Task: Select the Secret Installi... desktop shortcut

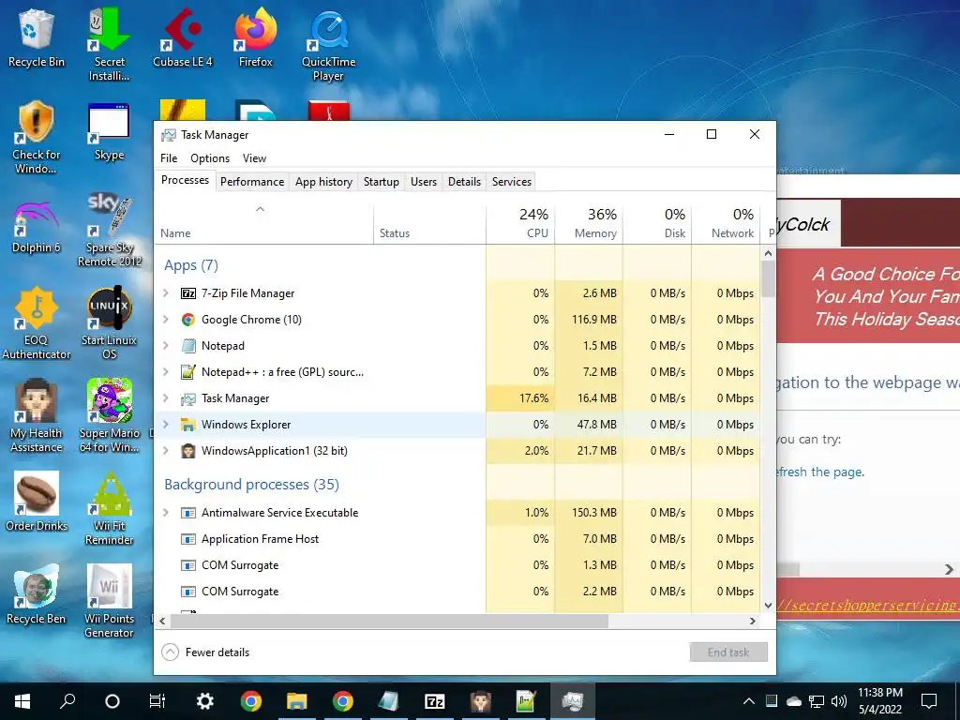Action: [x=109, y=44]
